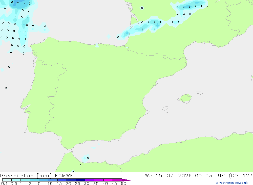Pick the 15–20 mm legend swatch
Viewport: 253px width, 185px height.
click(x=62, y=180)
